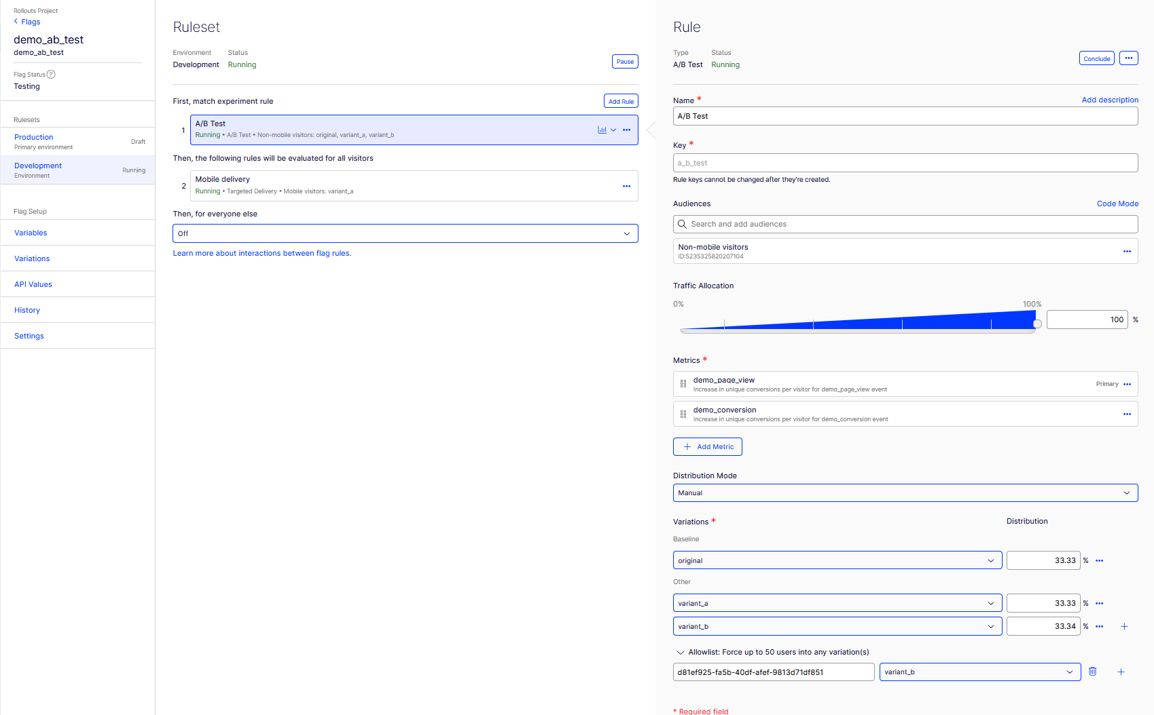The image size is (1154, 715).
Task: Add another variation with plus icon
Action: pyautogui.click(x=1124, y=626)
